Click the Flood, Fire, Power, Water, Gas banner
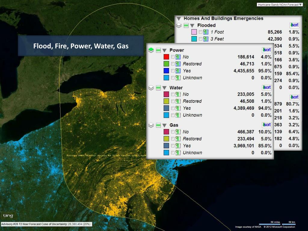The image size is (308, 231). [x=81, y=46]
